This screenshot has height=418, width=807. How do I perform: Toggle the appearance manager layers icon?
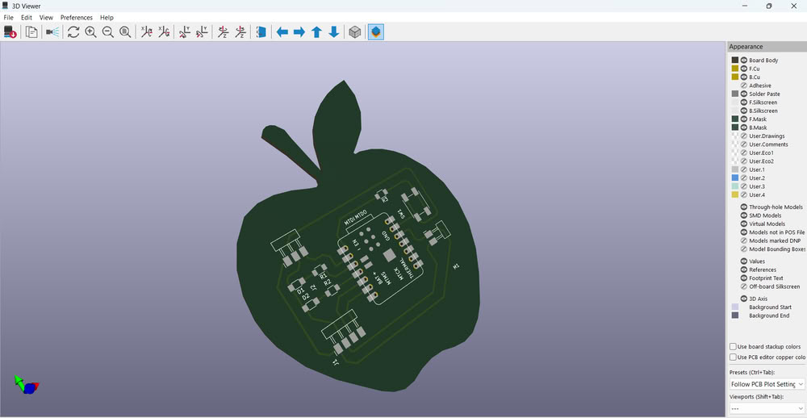coord(376,32)
